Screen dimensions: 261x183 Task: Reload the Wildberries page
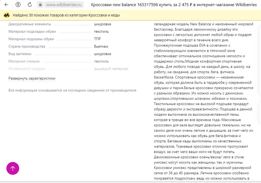[x=30, y=5]
